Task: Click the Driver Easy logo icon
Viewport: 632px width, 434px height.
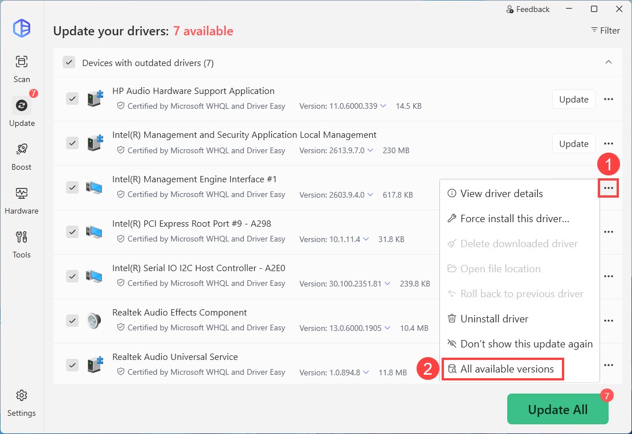Action: click(x=22, y=28)
